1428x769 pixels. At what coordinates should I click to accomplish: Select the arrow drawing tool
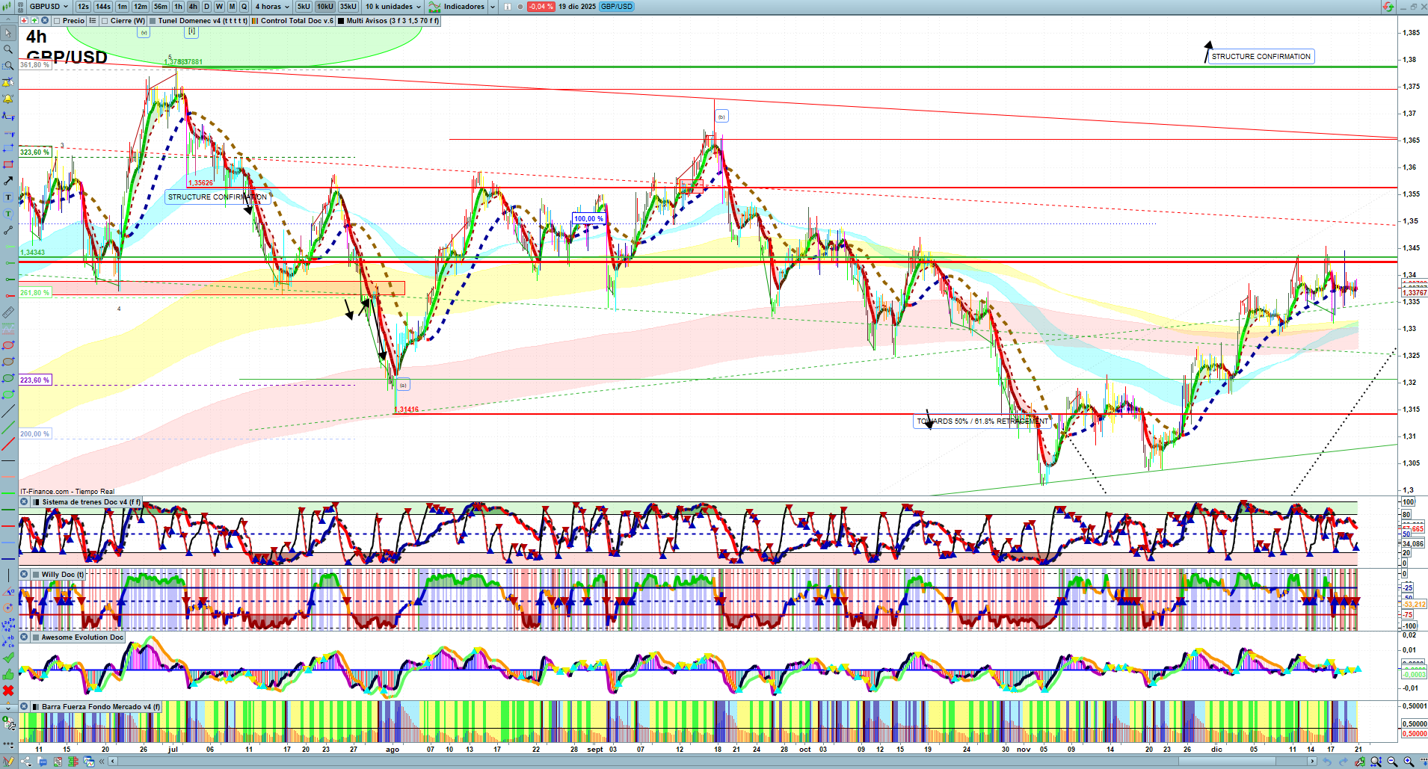pyautogui.click(x=8, y=181)
